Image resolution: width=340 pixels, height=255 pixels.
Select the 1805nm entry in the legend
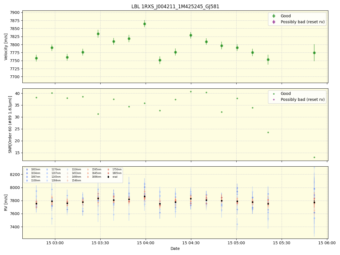(108, 173)
